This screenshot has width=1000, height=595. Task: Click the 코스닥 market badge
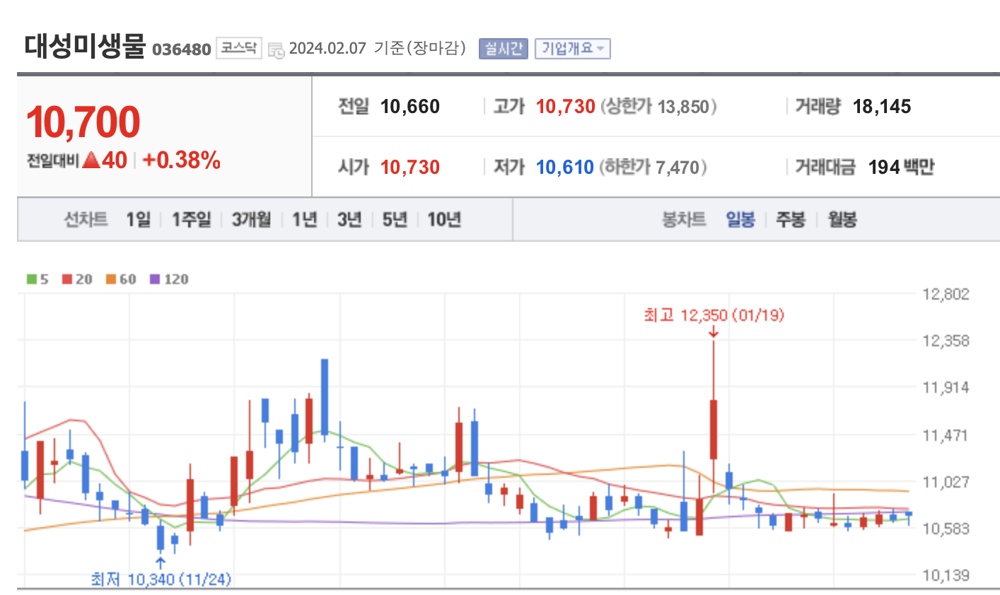239,48
